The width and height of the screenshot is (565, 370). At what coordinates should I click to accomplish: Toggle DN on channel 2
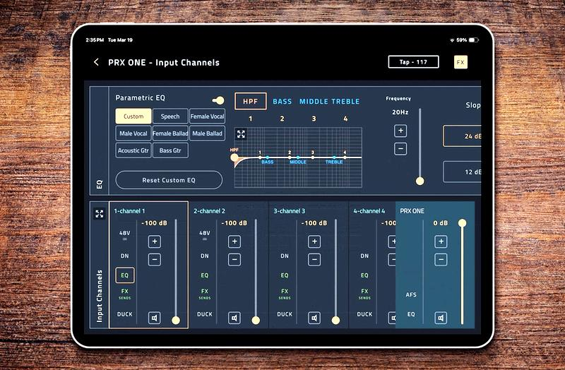tap(205, 256)
